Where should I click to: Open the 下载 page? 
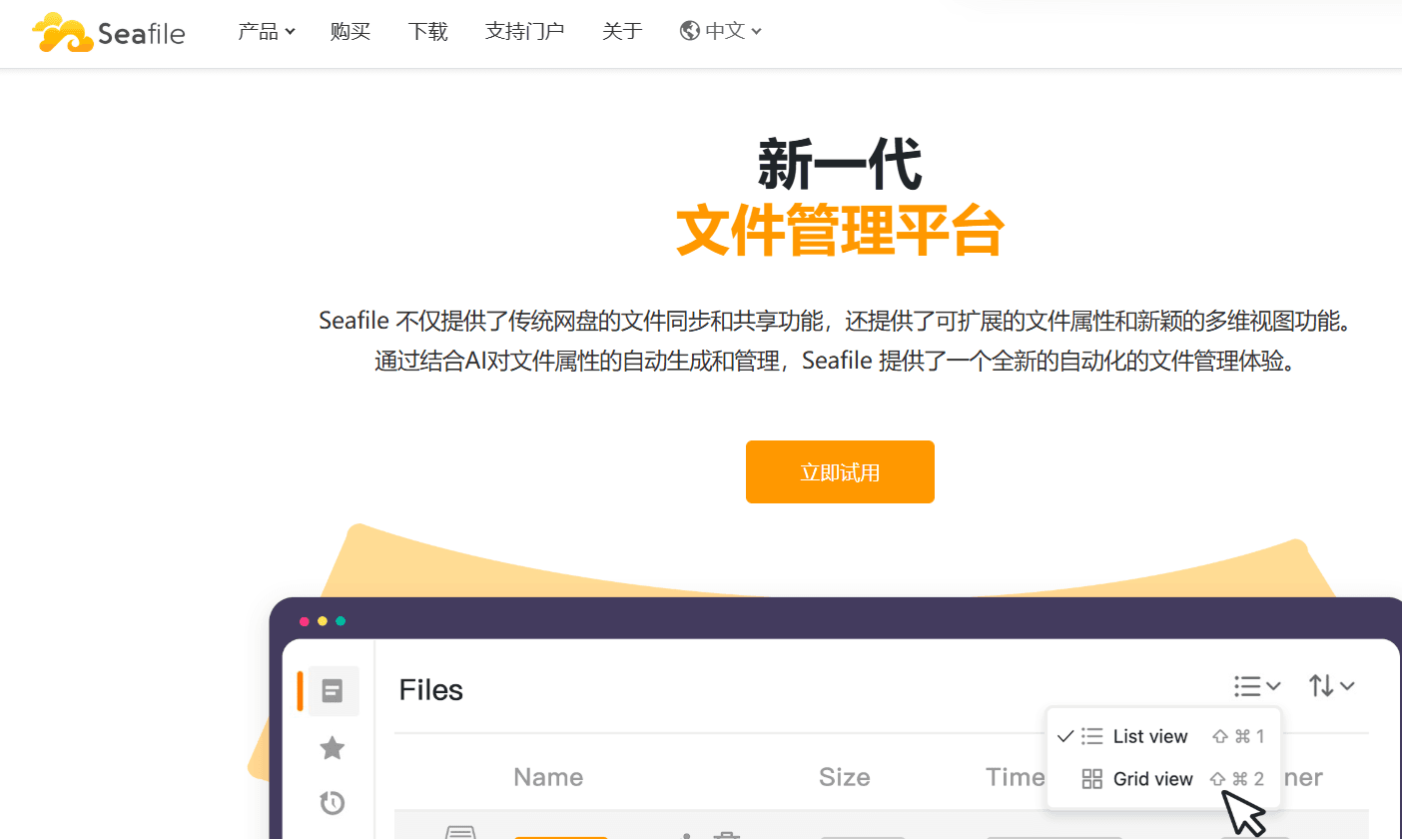click(428, 31)
